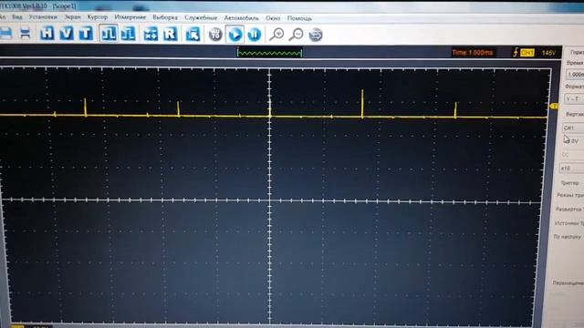Open the Экран menu
Viewport: 584px width, 328px height.
point(72,16)
